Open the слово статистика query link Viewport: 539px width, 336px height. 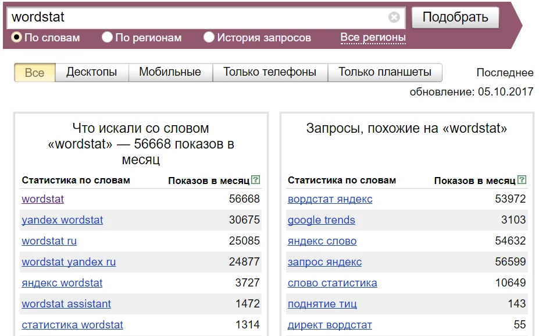point(333,283)
